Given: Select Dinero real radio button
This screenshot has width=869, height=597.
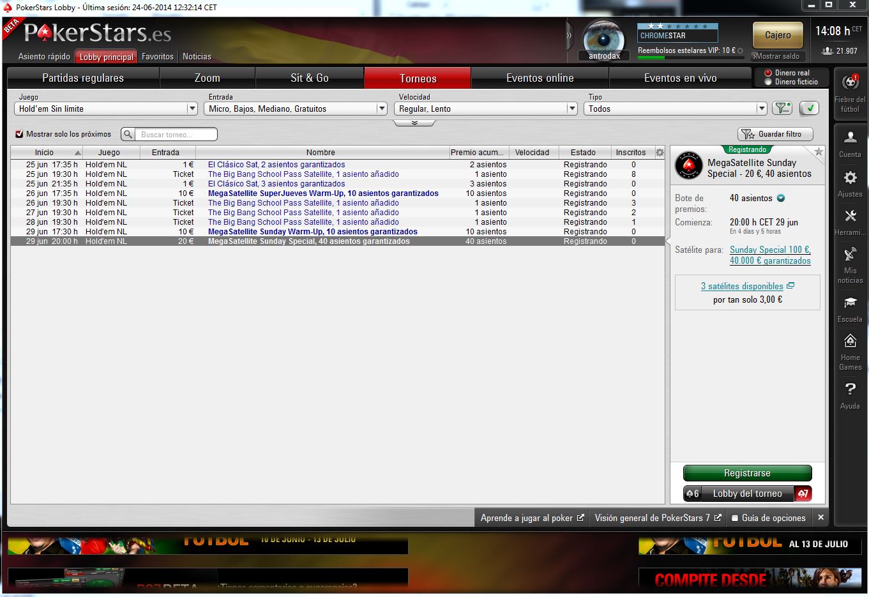Looking at the screenshot, I should [x=768, y=73].
